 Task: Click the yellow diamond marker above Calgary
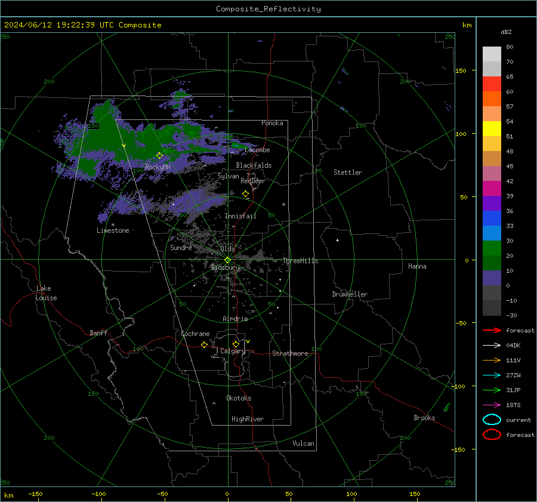tap(236, 344)
